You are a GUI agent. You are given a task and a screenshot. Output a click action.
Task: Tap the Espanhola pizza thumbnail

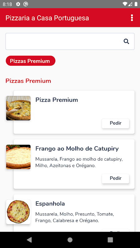click(x=18, y=212)
